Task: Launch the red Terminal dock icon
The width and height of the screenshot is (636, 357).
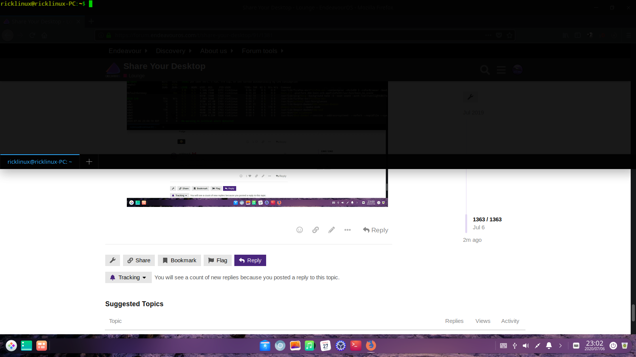Action: (x=356, y=346)
